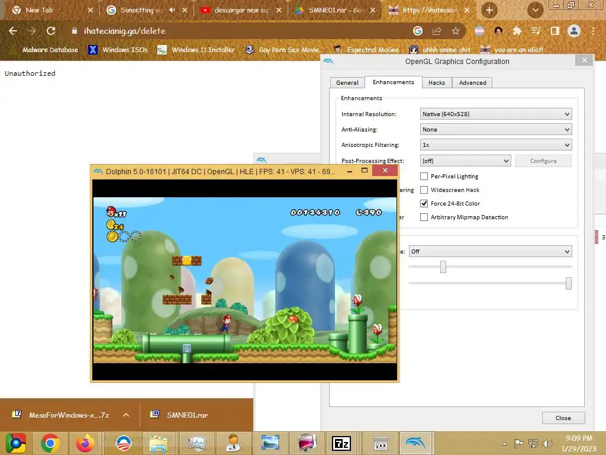Screen dimensions: 606x455
Task: Reload the ihatecianig.ga page
Action: pos(51,31)
